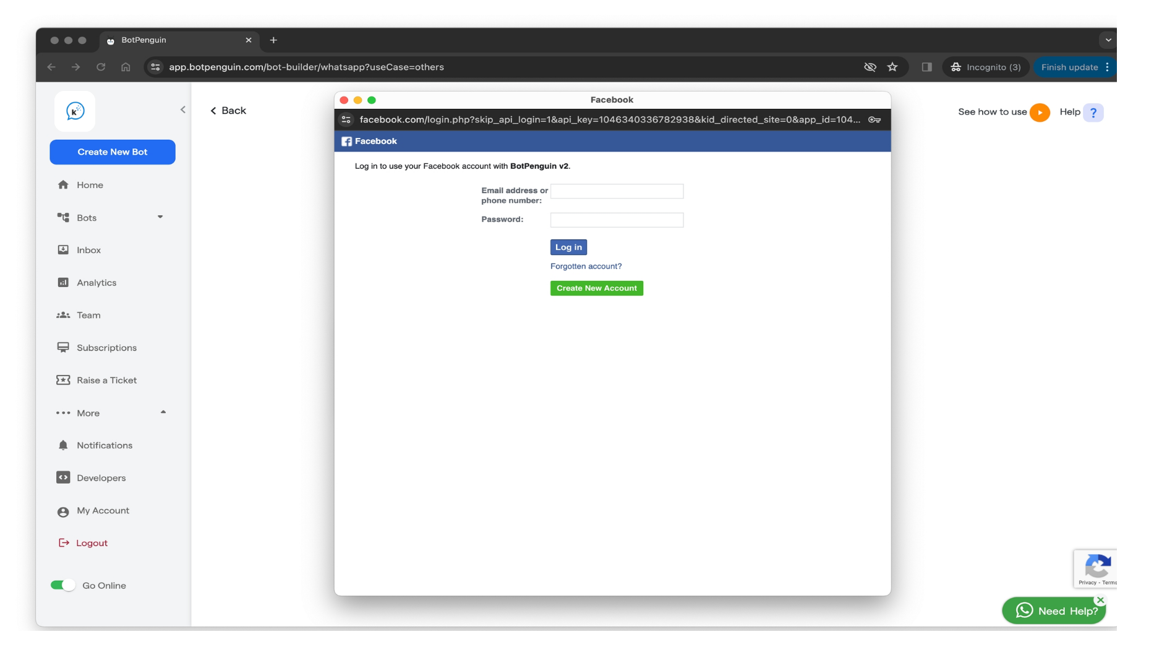Image resolution: width=1154 pixels, height=668 pixels.
Task: Click the browser back arrow
Action: point(51,67)
